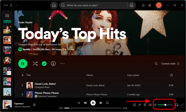Pause playback in the player bar

(x=93, y=103)
